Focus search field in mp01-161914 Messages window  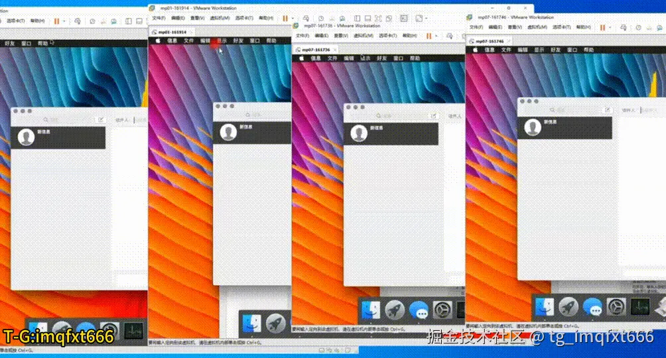click(x=253, y=115)
